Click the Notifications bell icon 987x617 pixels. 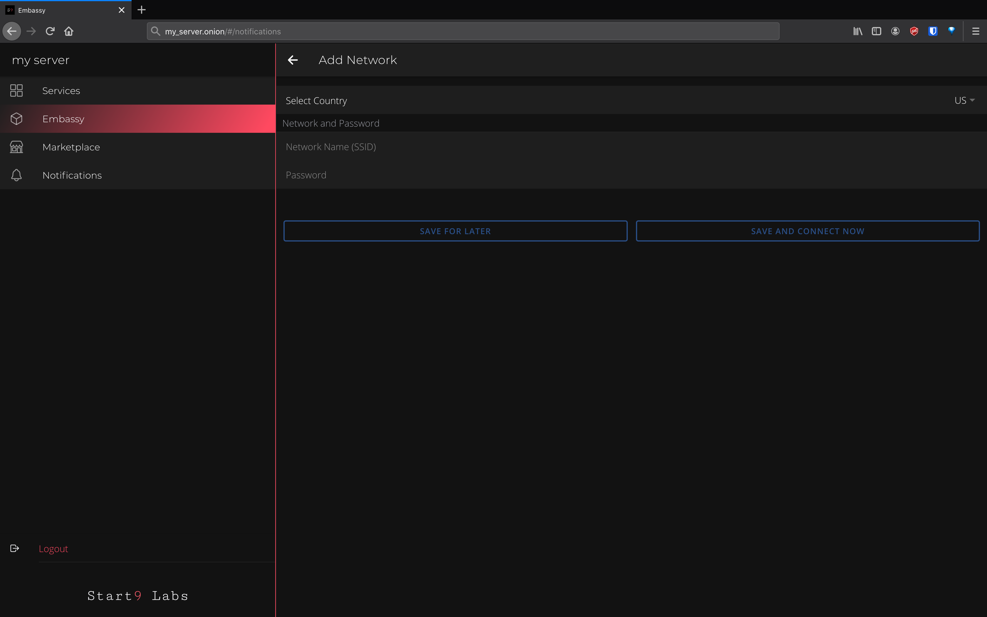16,175
